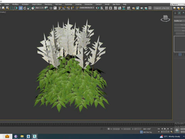This screenshot has width=185, height=139.
Task: Toggle Absolute/Offset transform type-in mode icon
Action: point(109,129)
